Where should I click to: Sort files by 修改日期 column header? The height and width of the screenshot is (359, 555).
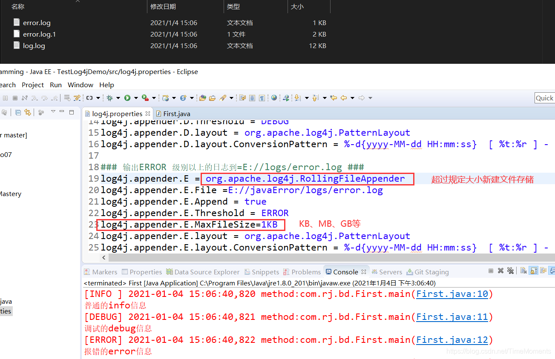(x=163, y=6)
